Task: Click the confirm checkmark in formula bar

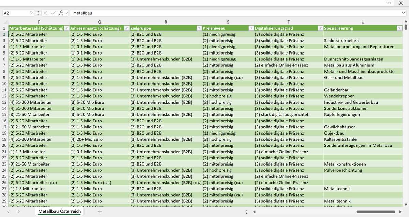Action: point(53,13)
